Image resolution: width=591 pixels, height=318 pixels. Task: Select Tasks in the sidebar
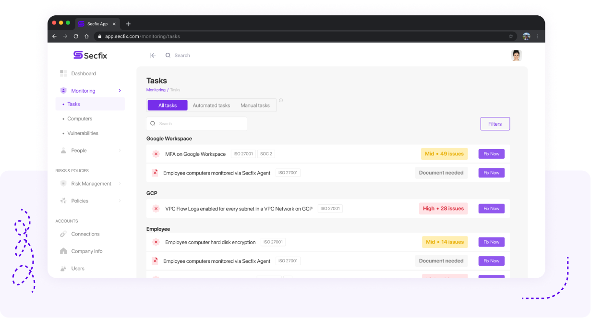[x=90, y=104]
